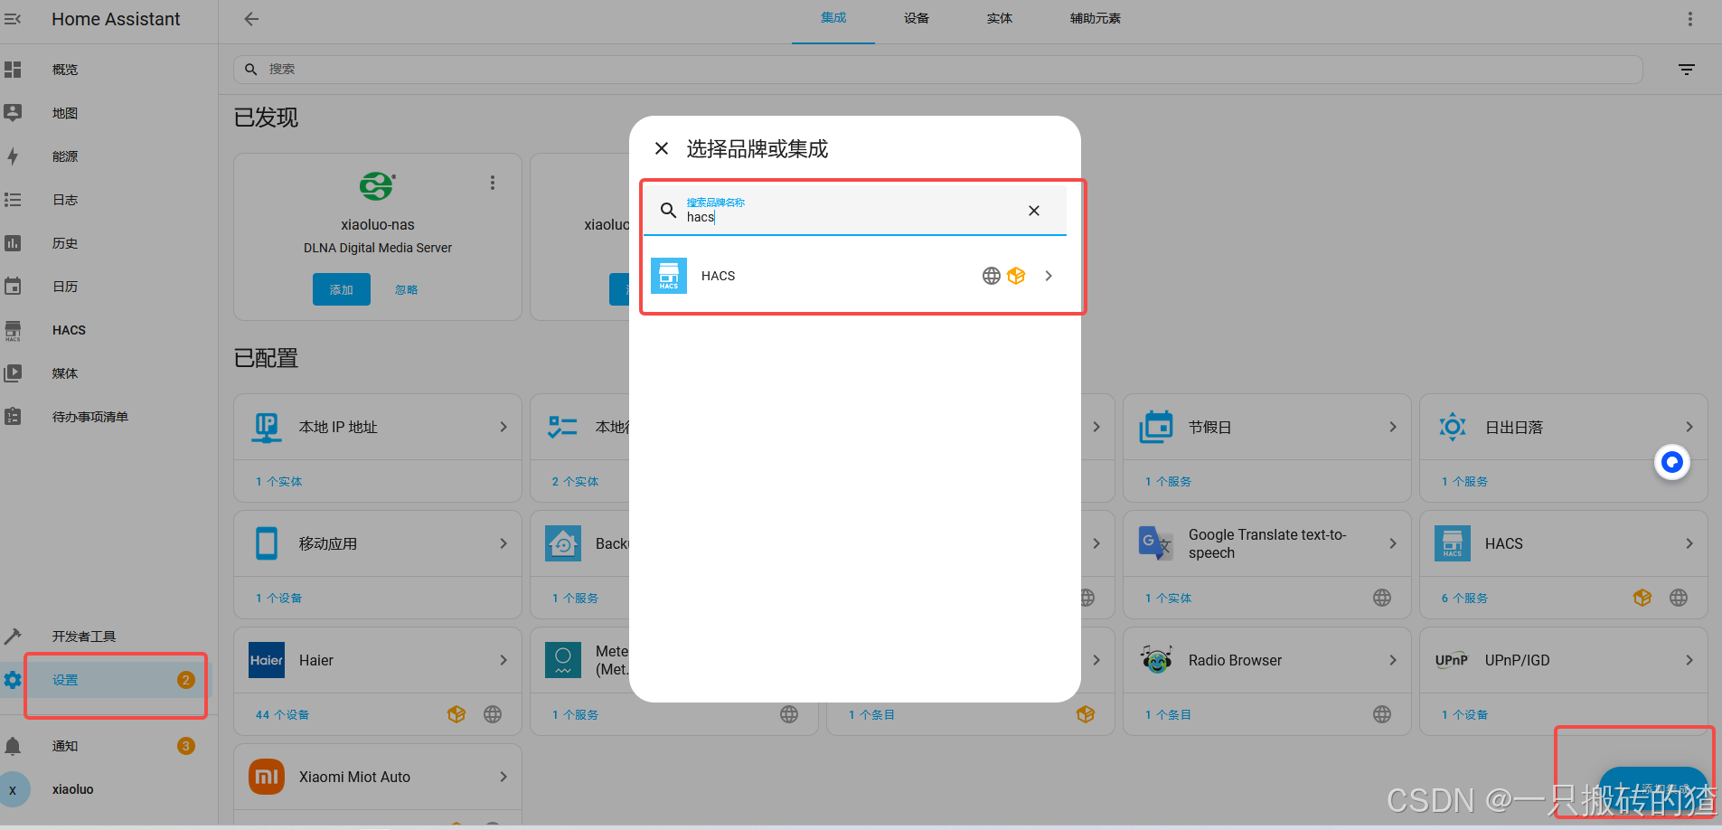Collapse the Home Assistant sidebar menu icon
1722x830 pixels.
click(13, 19)
